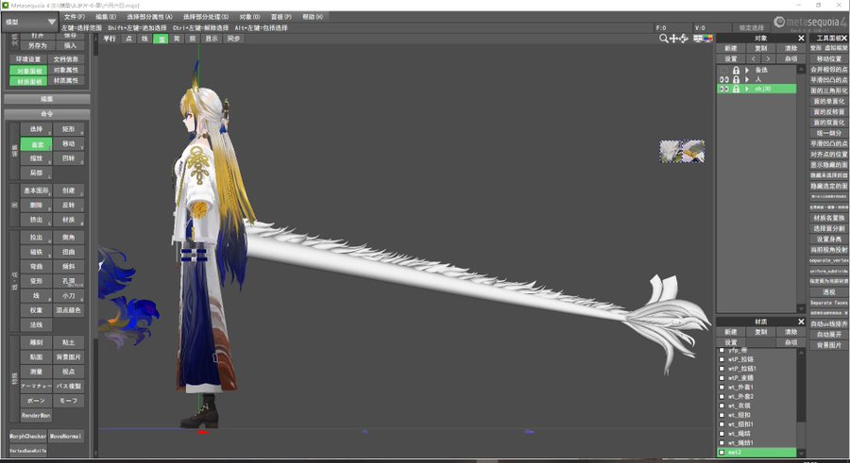Viewport: 850px width, 463px height.
Task: Click 面的三角形化 in tool panel
Action: pyautogui.click(x=829, y=91)
